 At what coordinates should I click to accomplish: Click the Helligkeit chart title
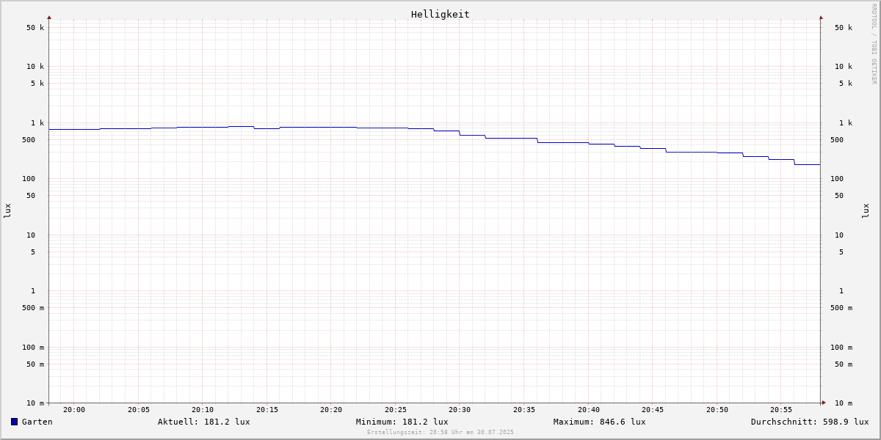pos(440,14)
